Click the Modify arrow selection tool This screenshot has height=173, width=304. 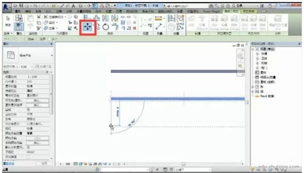tap(8, 18)
